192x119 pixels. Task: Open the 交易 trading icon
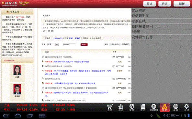pos(132,107)
